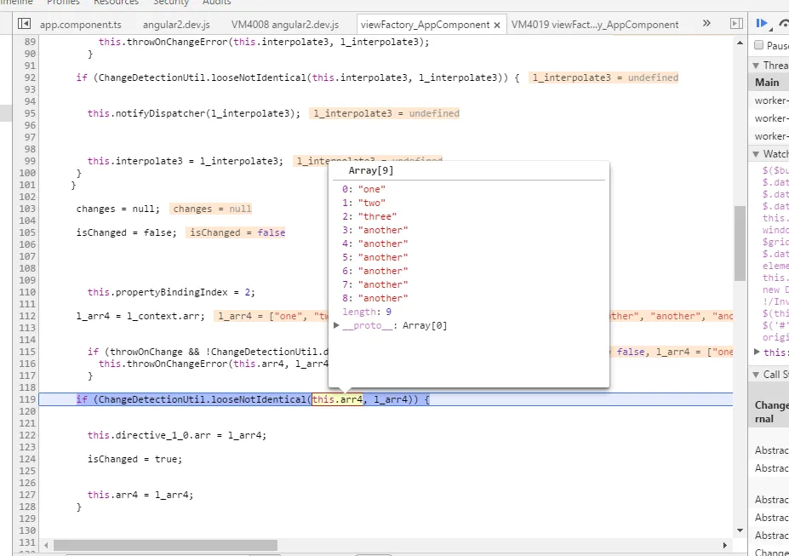Click the 8: "another" entry in the popup
Screen dimensions: 789x556
(374, 298)
